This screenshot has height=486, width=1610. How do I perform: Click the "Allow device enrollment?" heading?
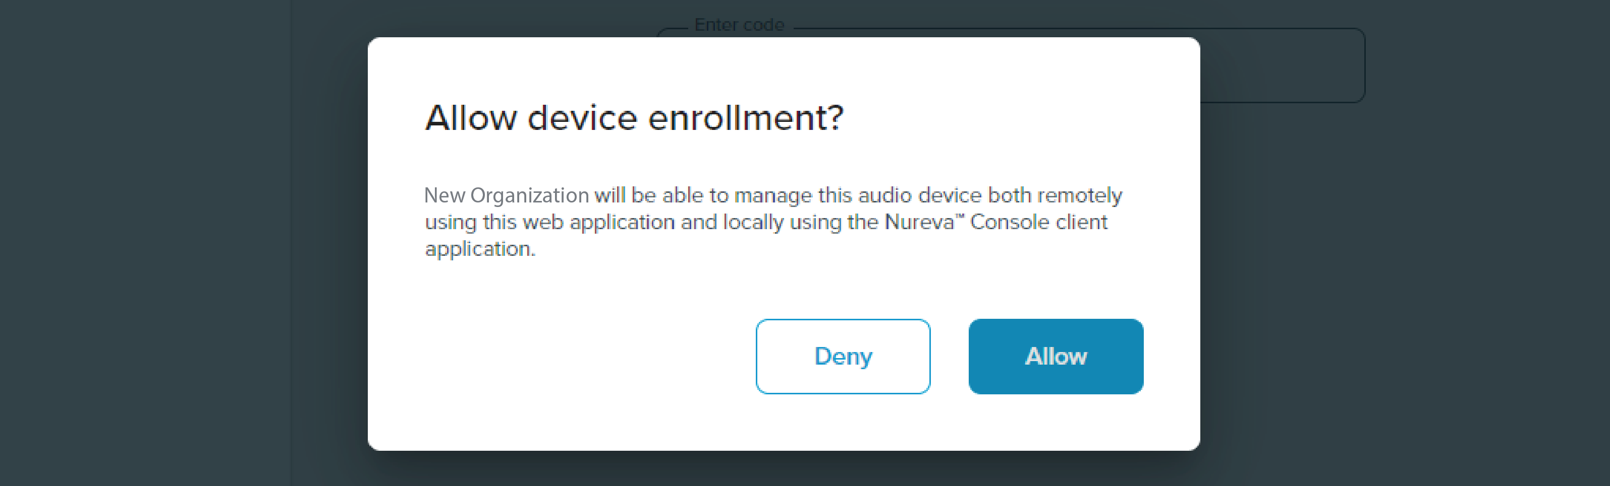pos(634,118)
